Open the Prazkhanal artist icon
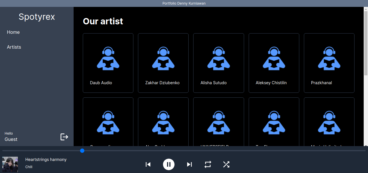 [329, 58]
